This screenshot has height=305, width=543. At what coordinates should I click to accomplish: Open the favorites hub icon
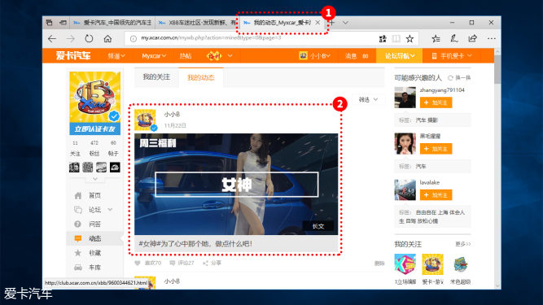coord(436,39)
